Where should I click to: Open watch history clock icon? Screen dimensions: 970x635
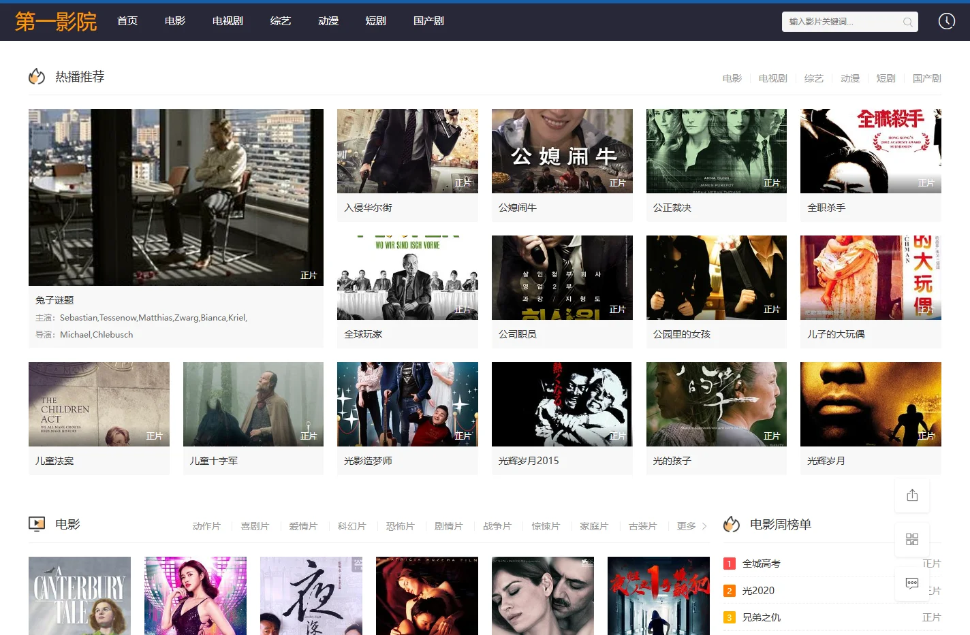[x=947, y=21]
